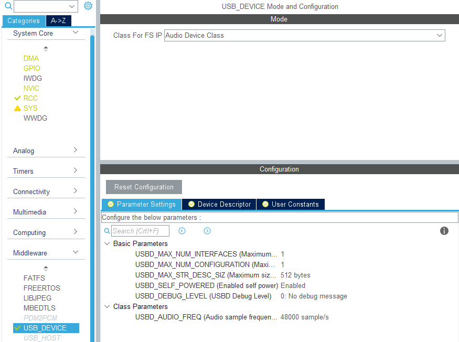Click the up-arrow scroll icon above FATFS
This screenshot has height=342, width=459.
point(46,269)
